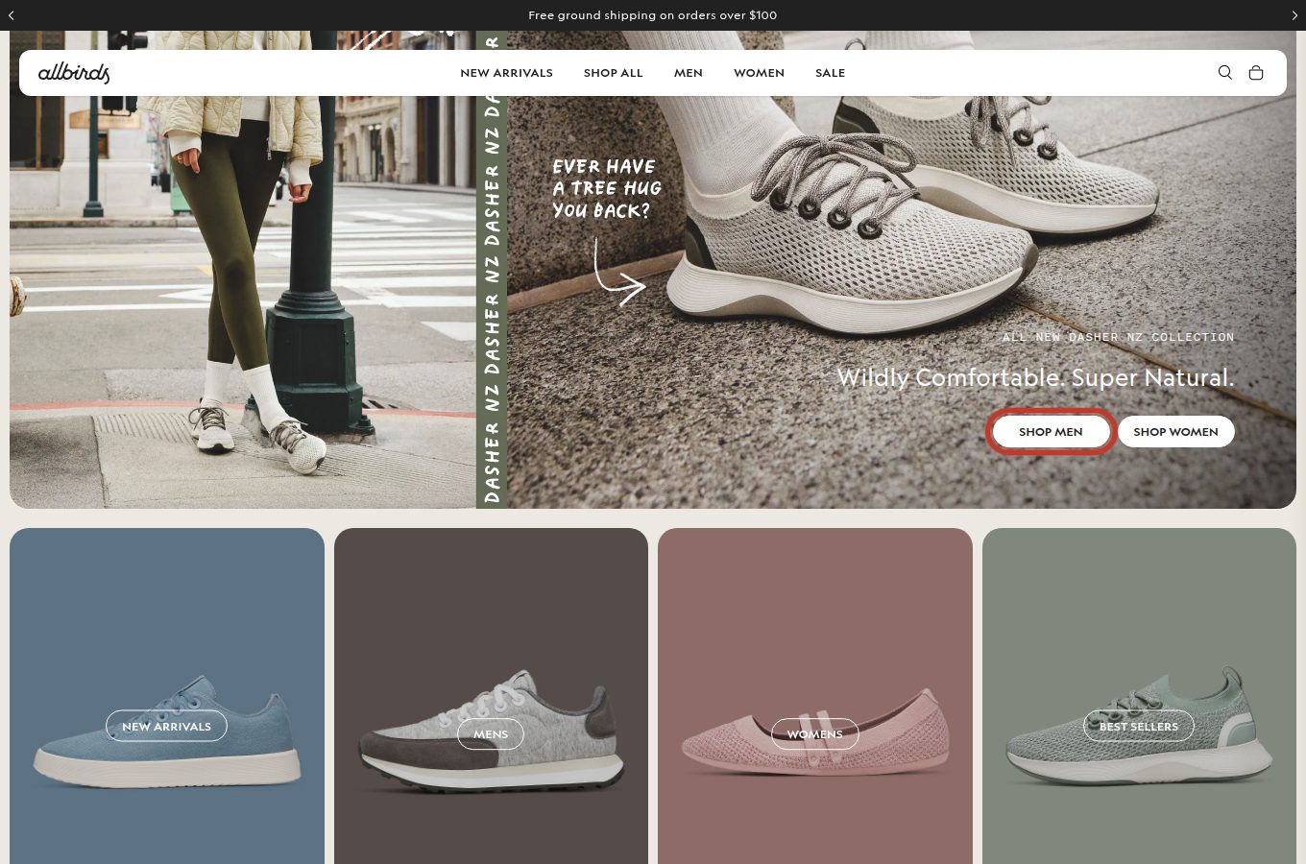Click the free ground shipping announcement
Image resolution: width=1306 pixels, height=864 pixels.
[x=653, y=15]
